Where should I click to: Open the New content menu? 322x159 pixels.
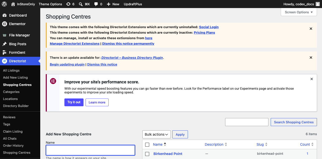[x=116, y=4]
